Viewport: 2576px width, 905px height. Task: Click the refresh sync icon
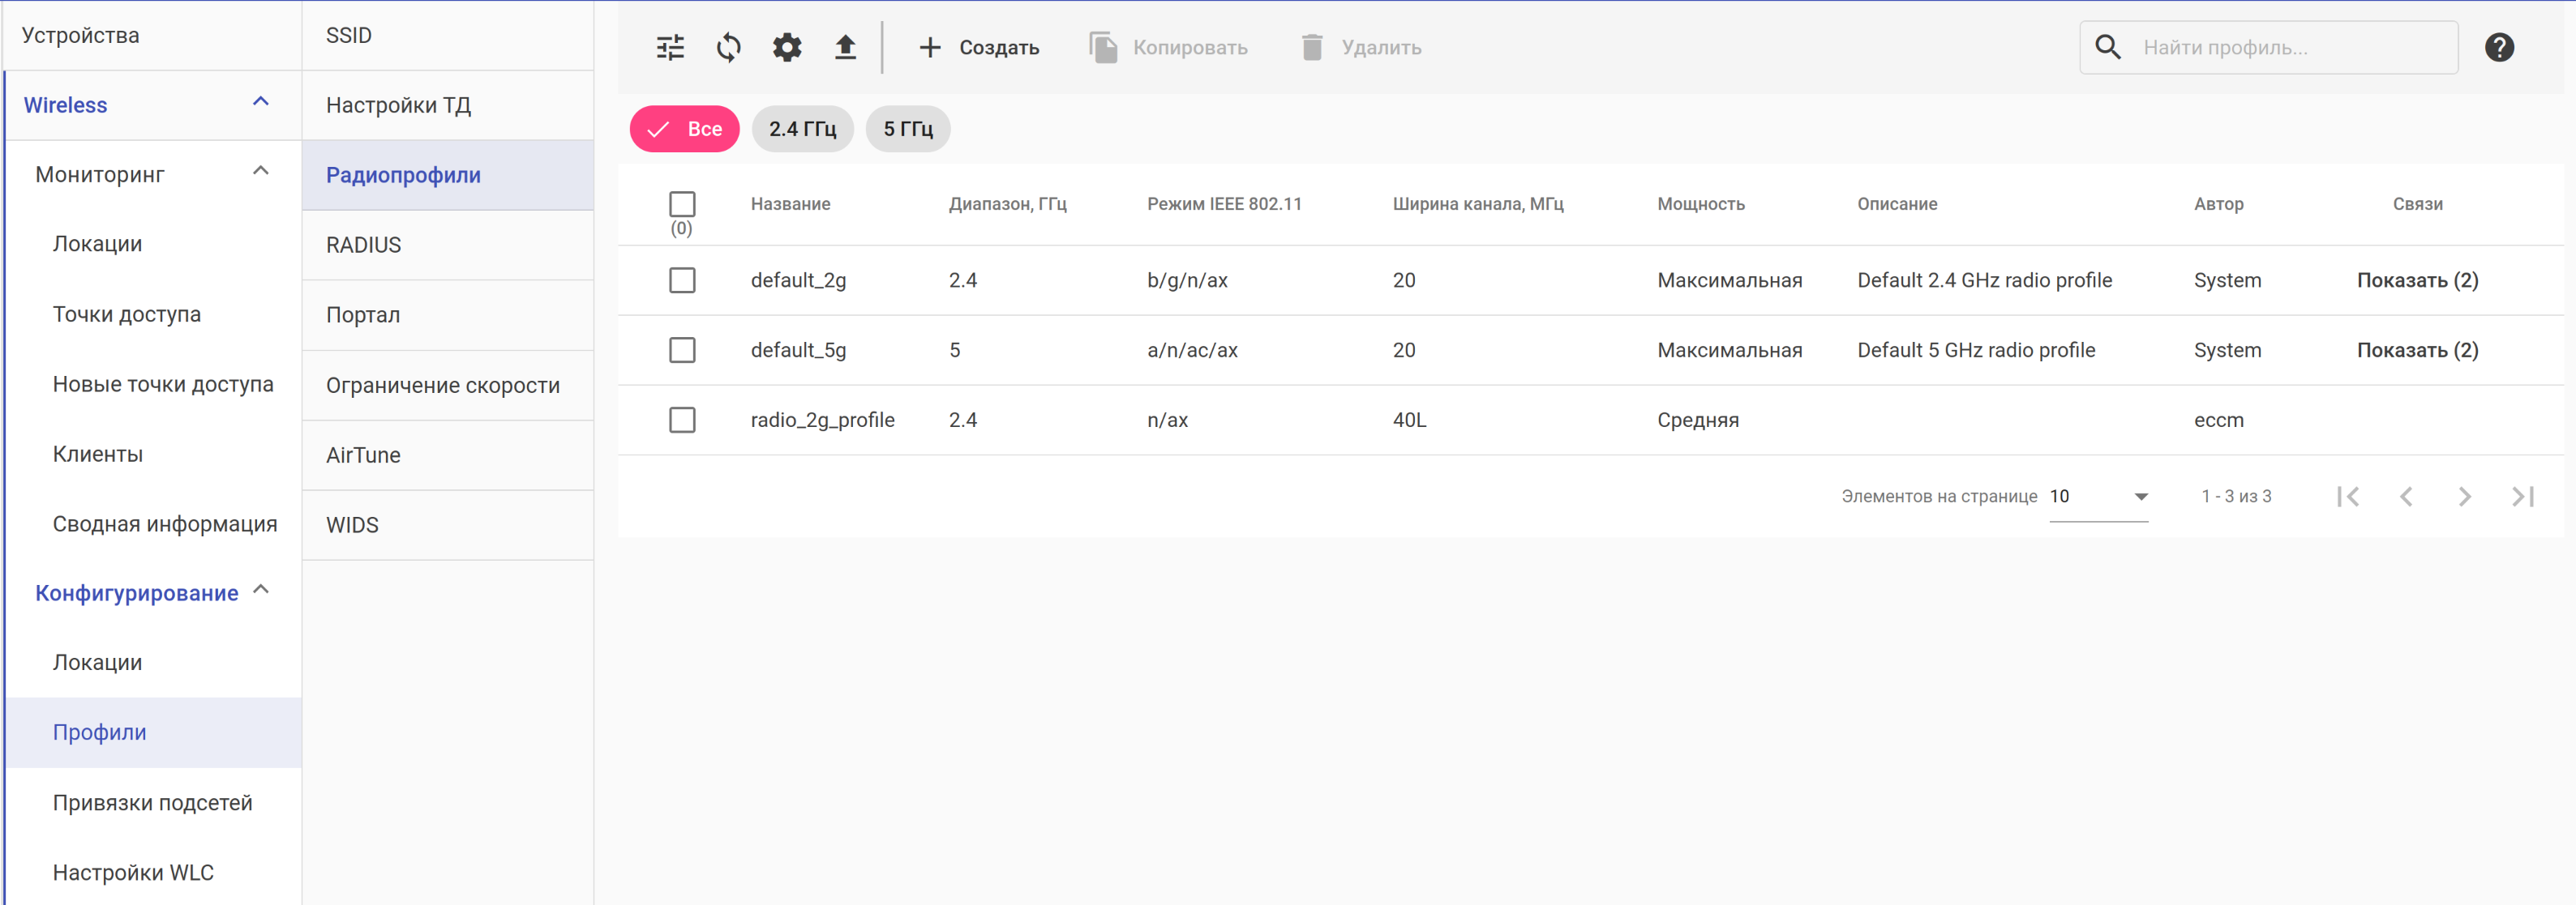pos(728,47)
